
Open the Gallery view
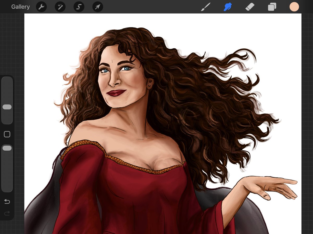(20, 7)
